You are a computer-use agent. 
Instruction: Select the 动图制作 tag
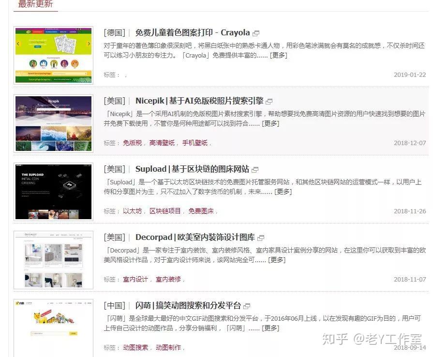(x=168, y=347)
